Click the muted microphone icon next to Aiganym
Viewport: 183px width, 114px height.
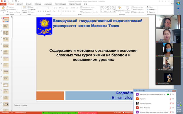[x=170, y=99]
